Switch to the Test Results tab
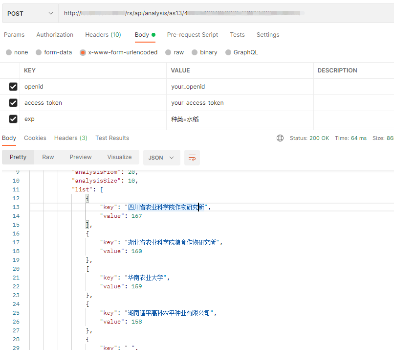Viewport: 394px width, 350px height. pos(112,138)
